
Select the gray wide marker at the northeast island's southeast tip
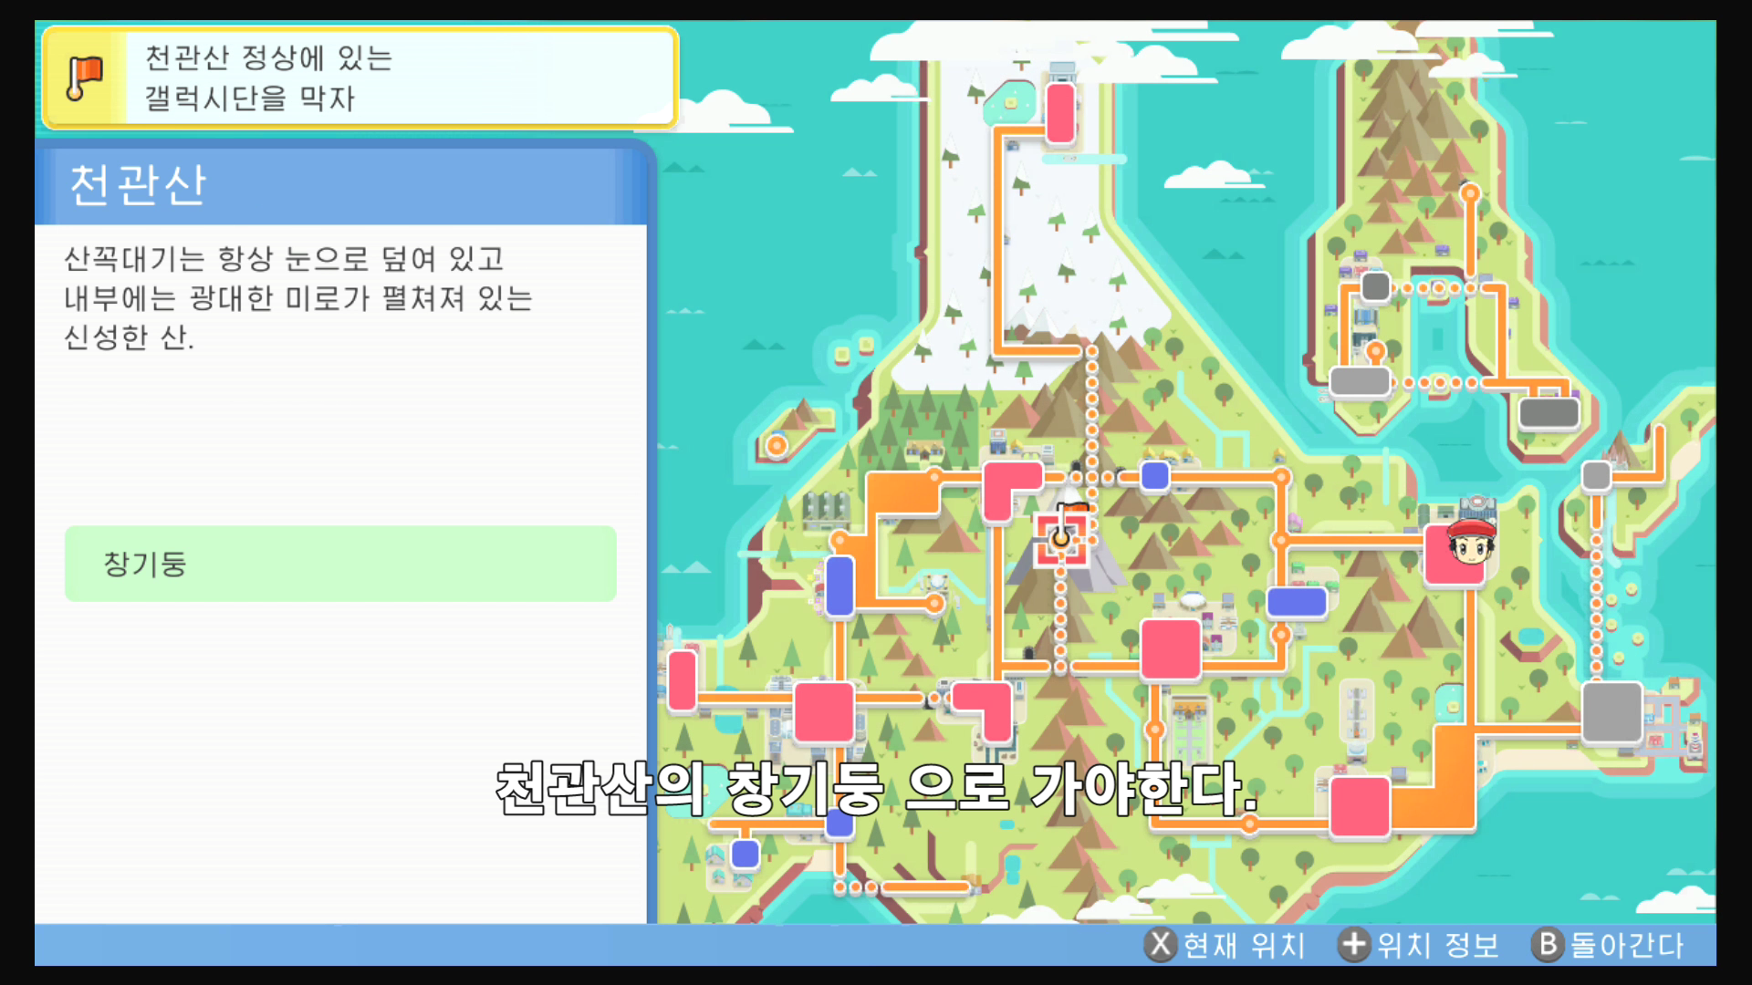click(1549, 412)
